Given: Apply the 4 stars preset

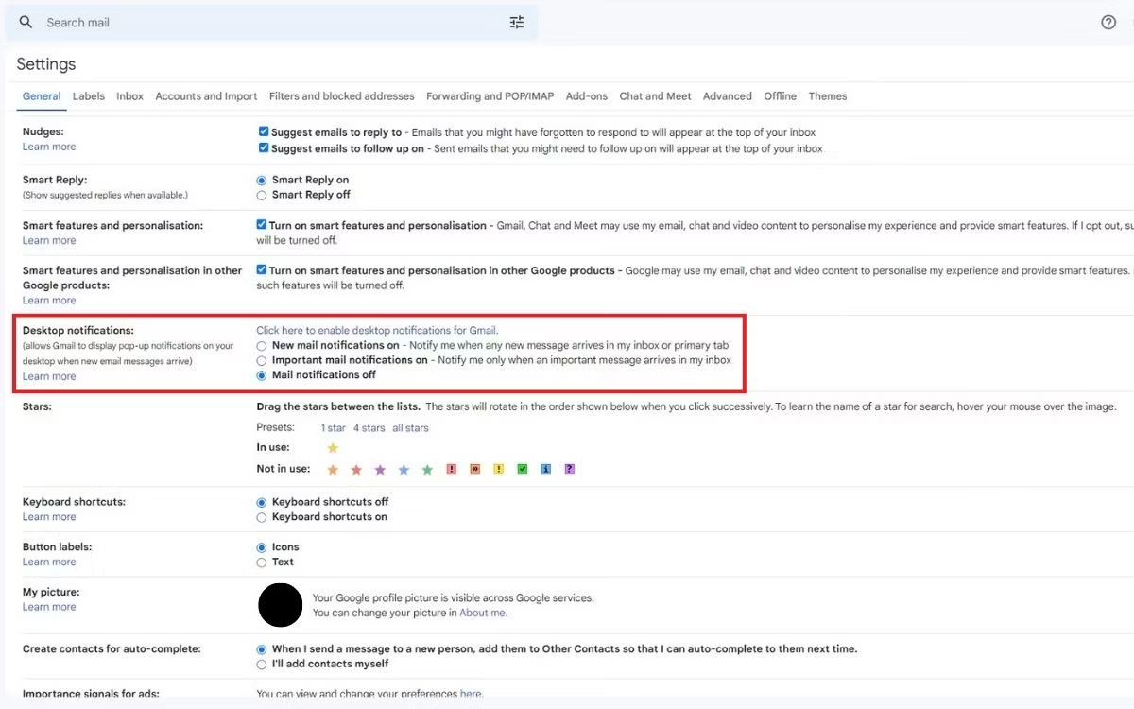Looking at the screenshot, I should (369, 428).
